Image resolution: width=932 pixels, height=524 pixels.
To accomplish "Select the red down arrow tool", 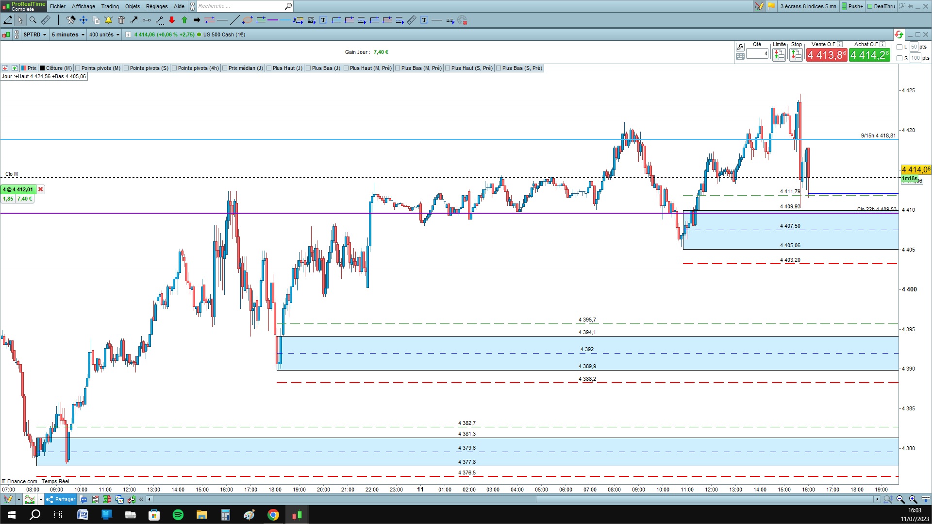I will coord(172,20).
